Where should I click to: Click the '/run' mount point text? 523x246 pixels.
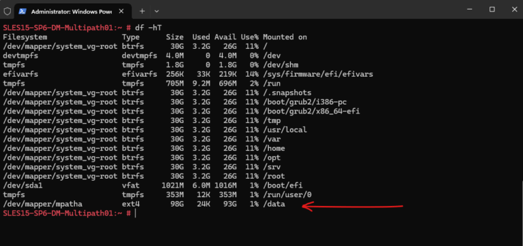click(x=272, y=84)
